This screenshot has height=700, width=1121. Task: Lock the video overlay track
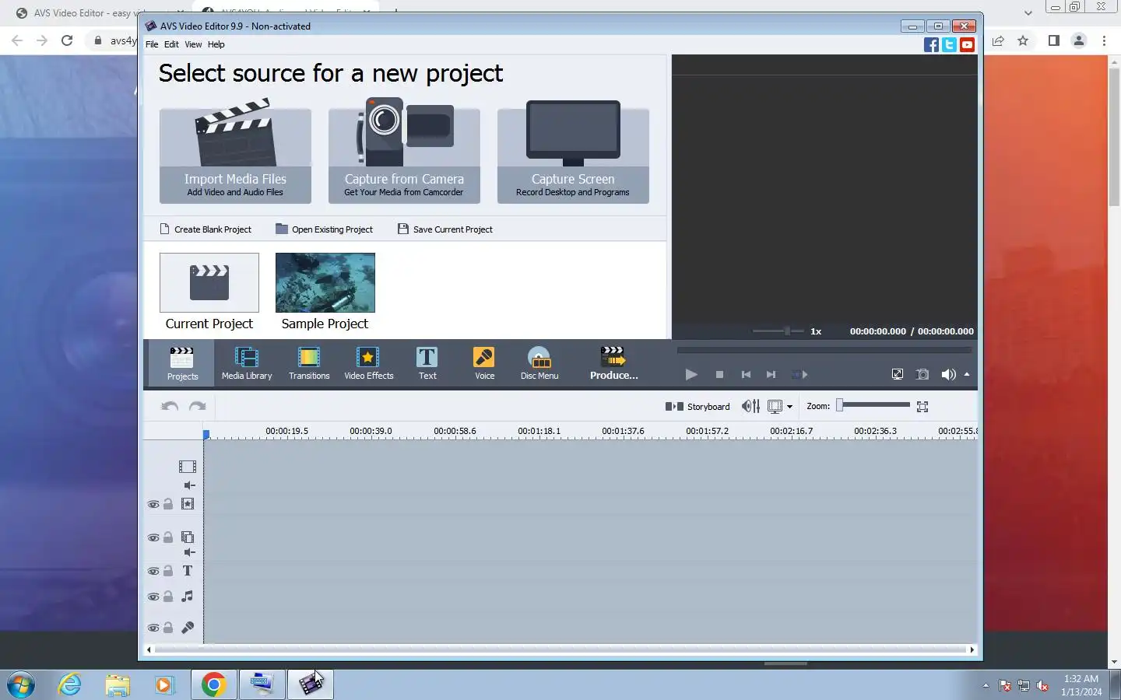[x=168, y=537]
